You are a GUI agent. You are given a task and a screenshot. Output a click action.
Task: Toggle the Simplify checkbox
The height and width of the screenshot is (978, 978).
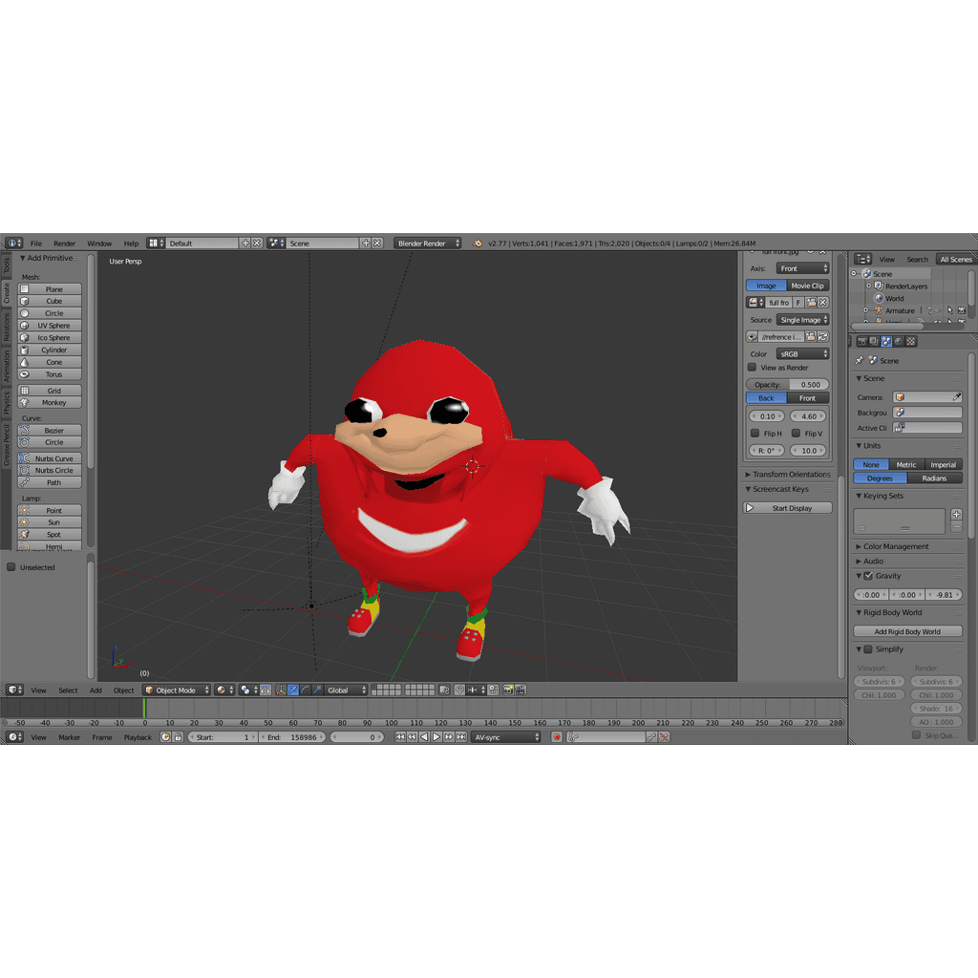coord(867,648)
